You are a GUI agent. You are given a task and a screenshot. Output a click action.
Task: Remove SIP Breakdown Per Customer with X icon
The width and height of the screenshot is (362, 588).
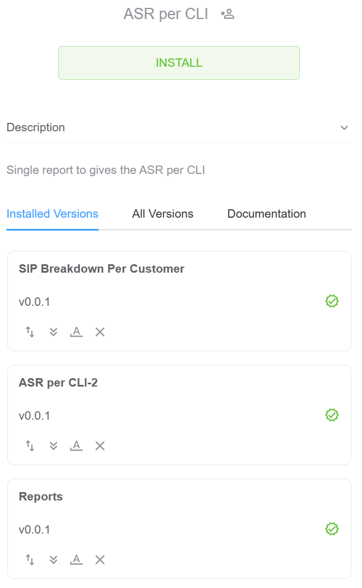click(100, 332)
